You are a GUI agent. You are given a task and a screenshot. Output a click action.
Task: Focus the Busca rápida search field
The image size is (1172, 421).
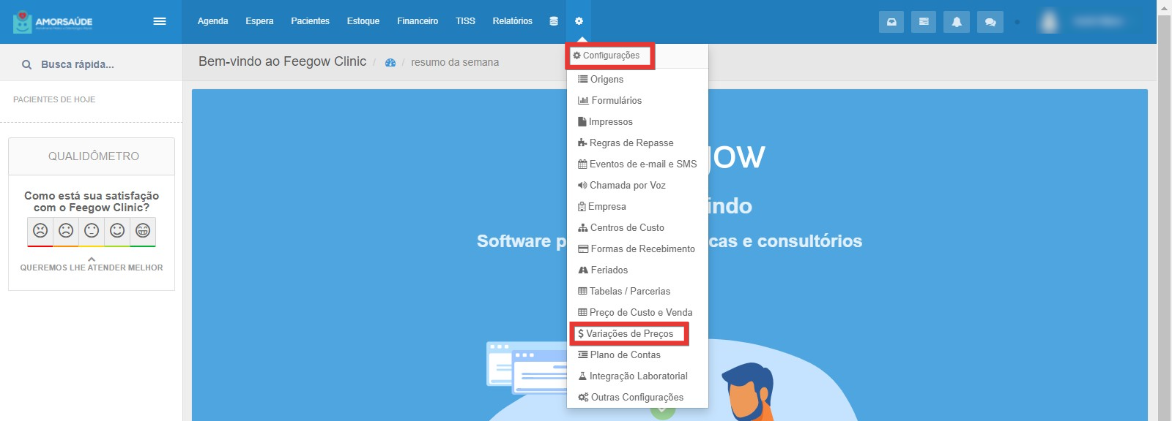[91, 64]
